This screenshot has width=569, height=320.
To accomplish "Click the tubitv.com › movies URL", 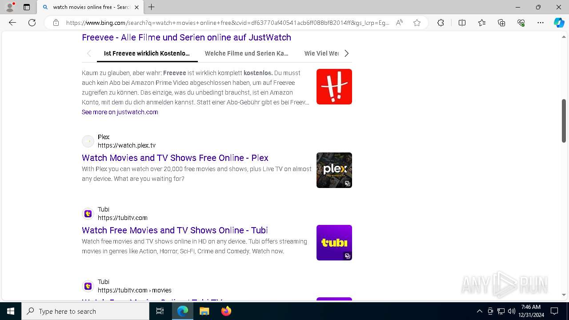I will pos(135,290).
